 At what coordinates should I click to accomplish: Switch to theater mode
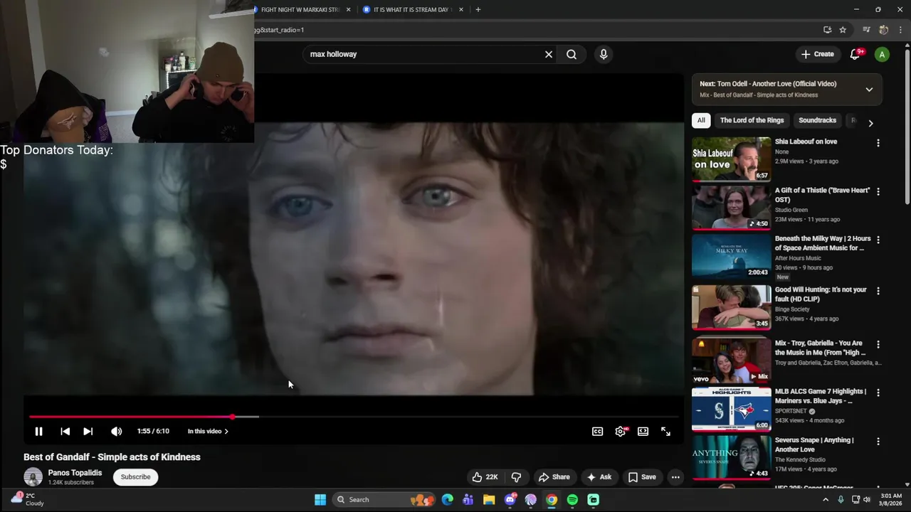pyautogui.click(x=643, y=431)
